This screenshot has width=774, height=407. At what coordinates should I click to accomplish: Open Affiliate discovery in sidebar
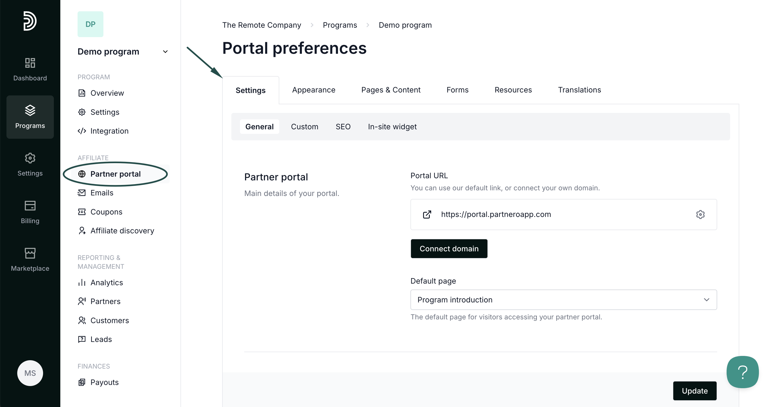[122, 231]
